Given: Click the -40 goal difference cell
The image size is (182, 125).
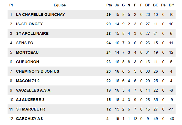Looking at the screenshot, I should [171, 119].
